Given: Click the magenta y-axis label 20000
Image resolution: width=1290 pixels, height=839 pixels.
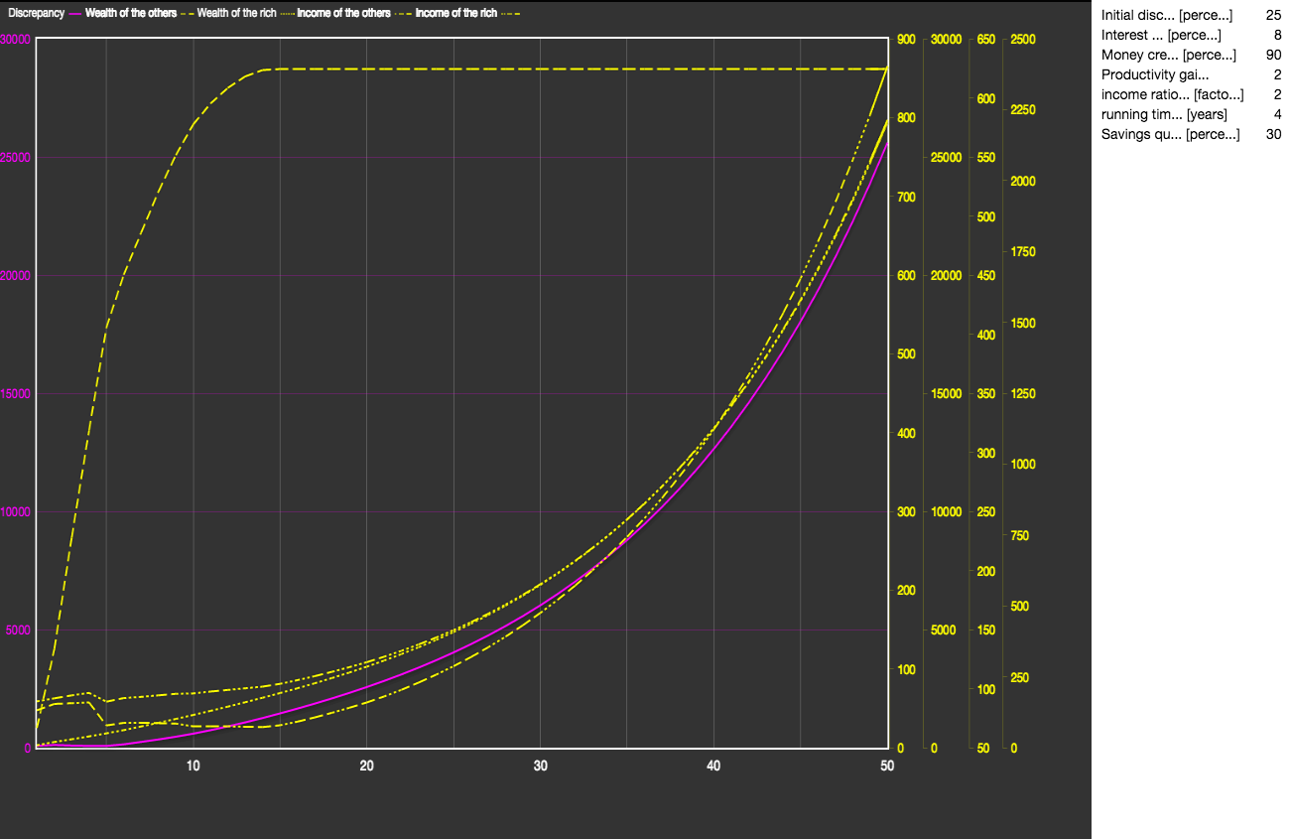Looking at the screenshot, I should 15,275.
